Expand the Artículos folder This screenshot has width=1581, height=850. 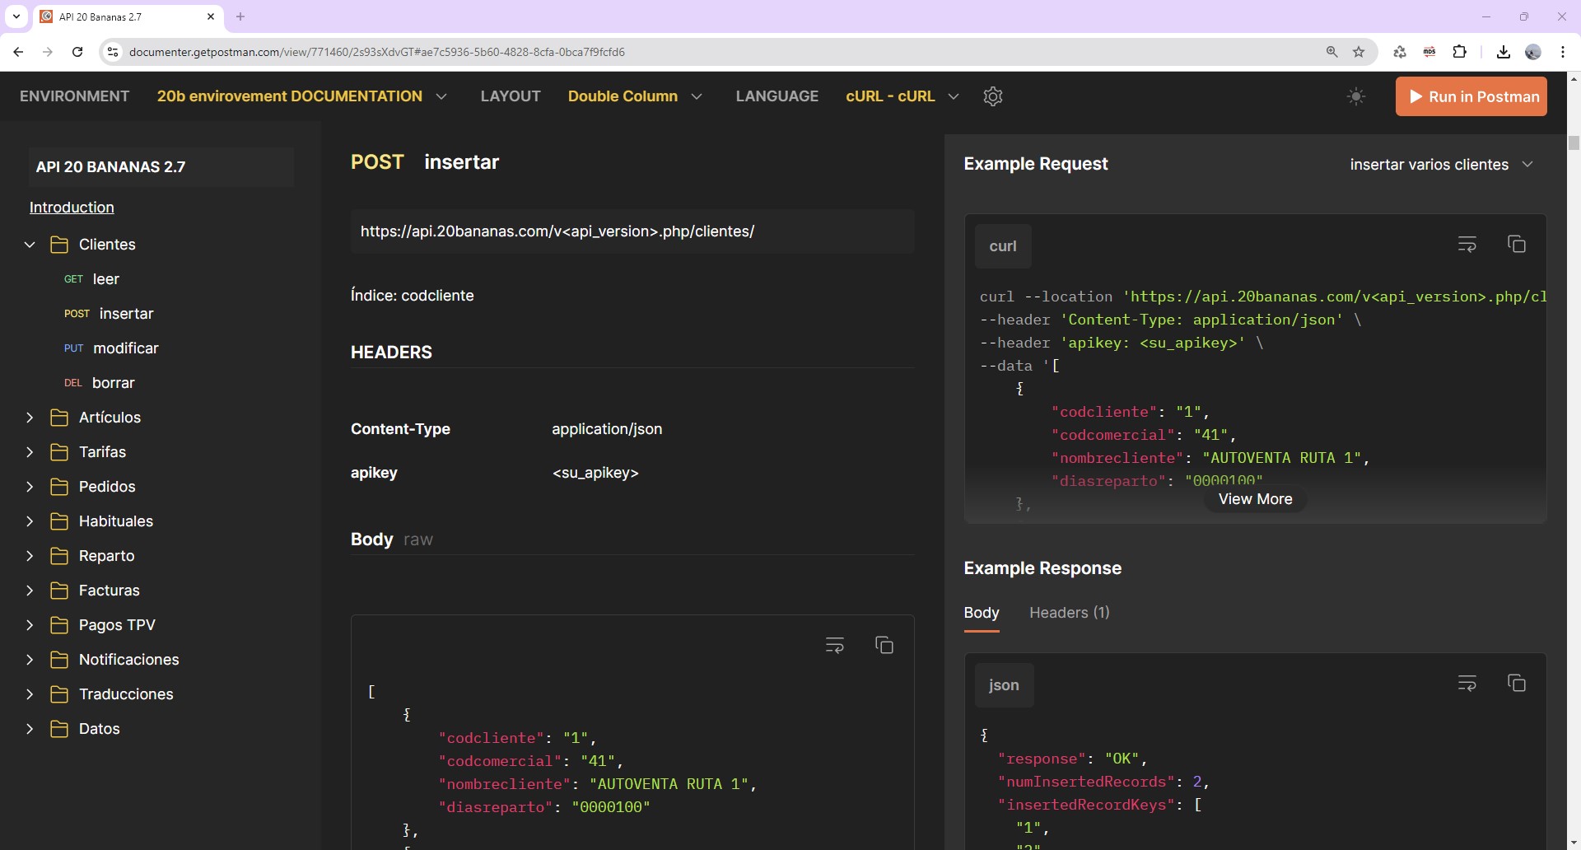click(30, 418)
